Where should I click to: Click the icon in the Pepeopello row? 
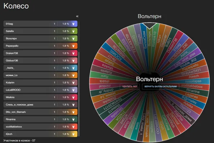(x=73, y=46)
